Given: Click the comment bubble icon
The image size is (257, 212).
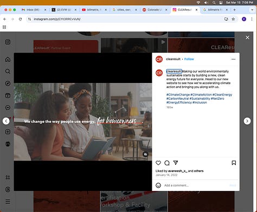Looking at the screenshot, I should coord(167,163).
